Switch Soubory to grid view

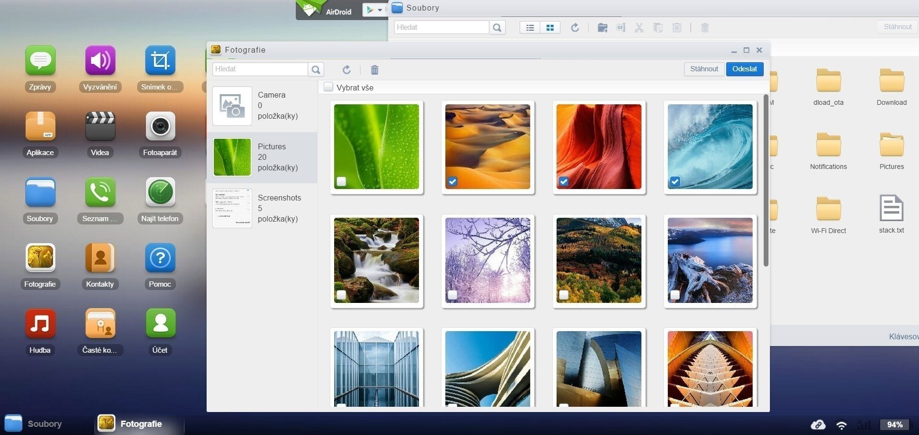point(550,28)
